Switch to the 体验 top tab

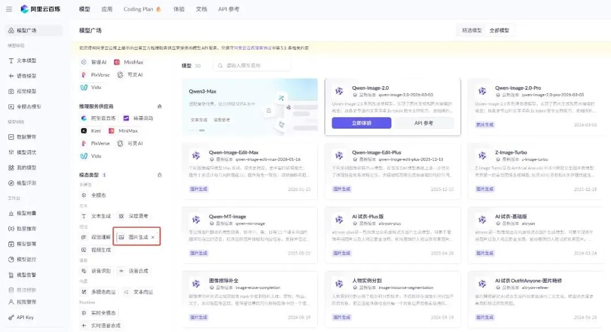[x=179, y=9]
